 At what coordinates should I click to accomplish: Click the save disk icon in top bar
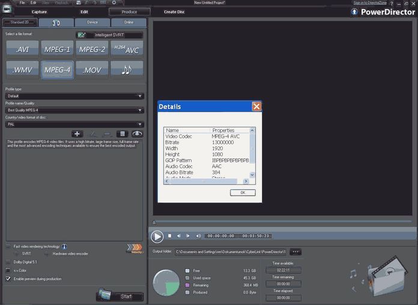(78, 2)
